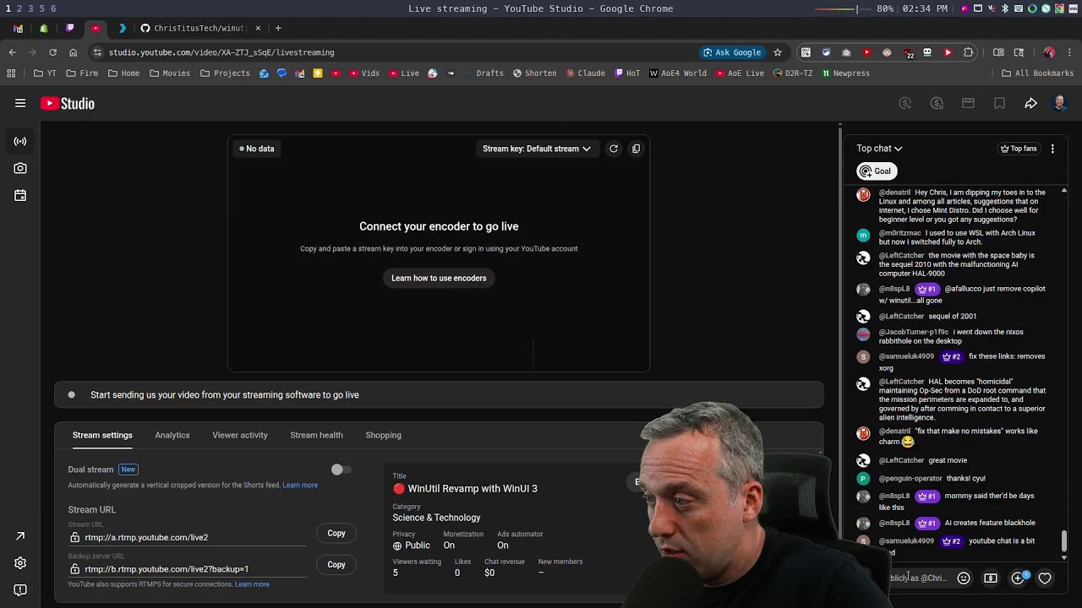Share the stream with arrow icon
The image size is (1082, 608).
(1030, 103)
